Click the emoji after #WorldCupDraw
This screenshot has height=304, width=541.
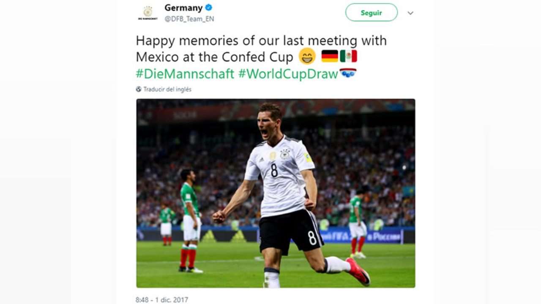(x=348, y=73)
